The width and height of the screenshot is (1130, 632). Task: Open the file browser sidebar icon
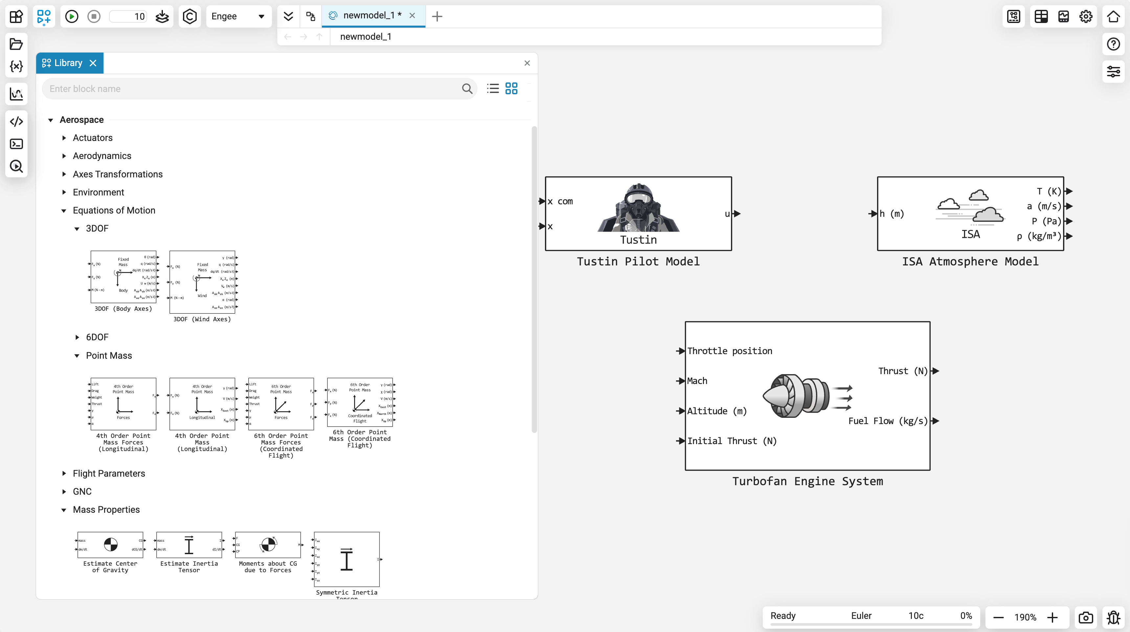[16, 44]
